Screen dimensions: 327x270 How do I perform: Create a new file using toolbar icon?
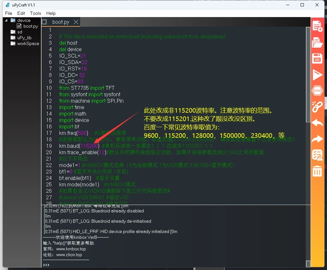pyautogui.click(x=317, y=26)
